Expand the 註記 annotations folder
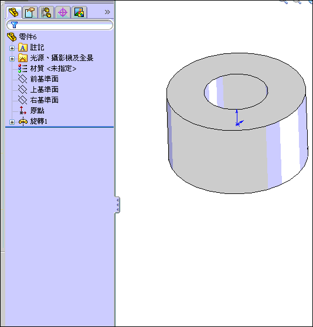This screenshot has width=313, height=327. click(12, 48)
